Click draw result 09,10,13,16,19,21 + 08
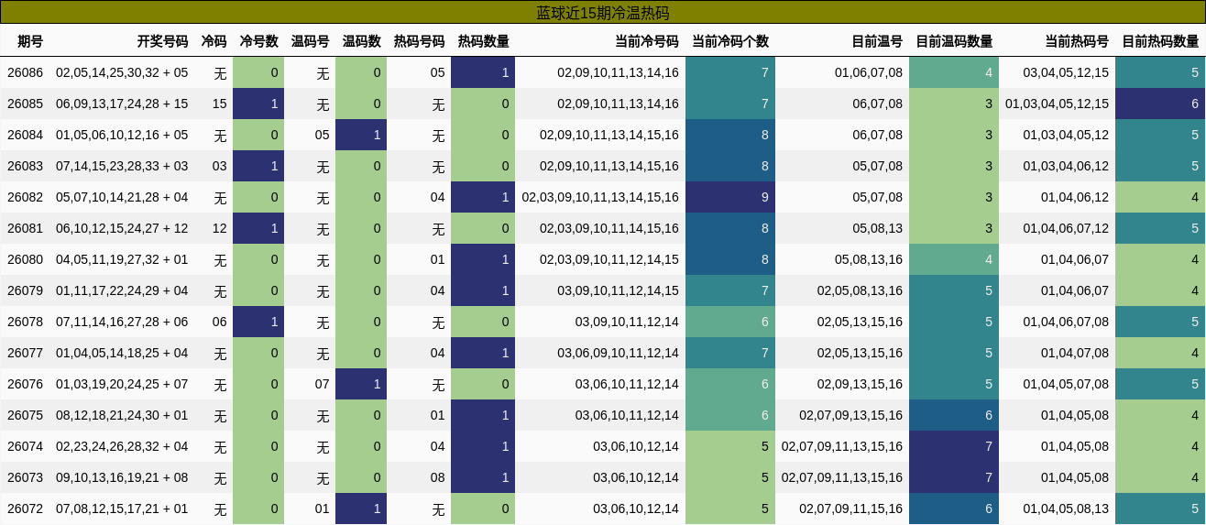The height and width of the screenshot is (525, 1206). pyautogui.click(x=122, y=477)
